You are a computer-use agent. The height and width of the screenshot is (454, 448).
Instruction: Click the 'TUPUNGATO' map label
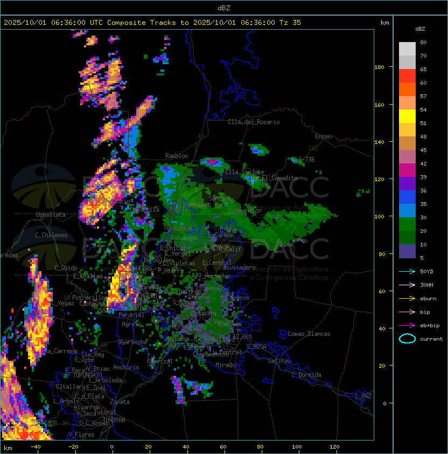(x=87, y=375)
